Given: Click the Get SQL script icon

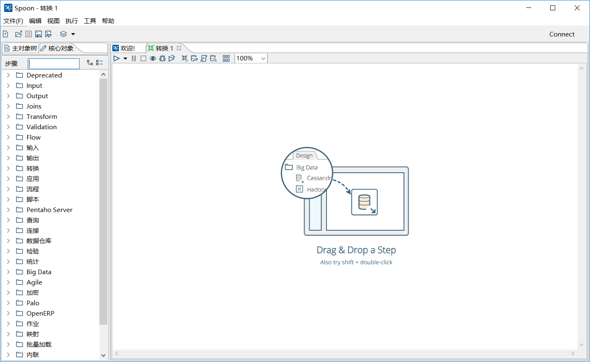Looking at the screenshot, I should (x=204, y=58).
